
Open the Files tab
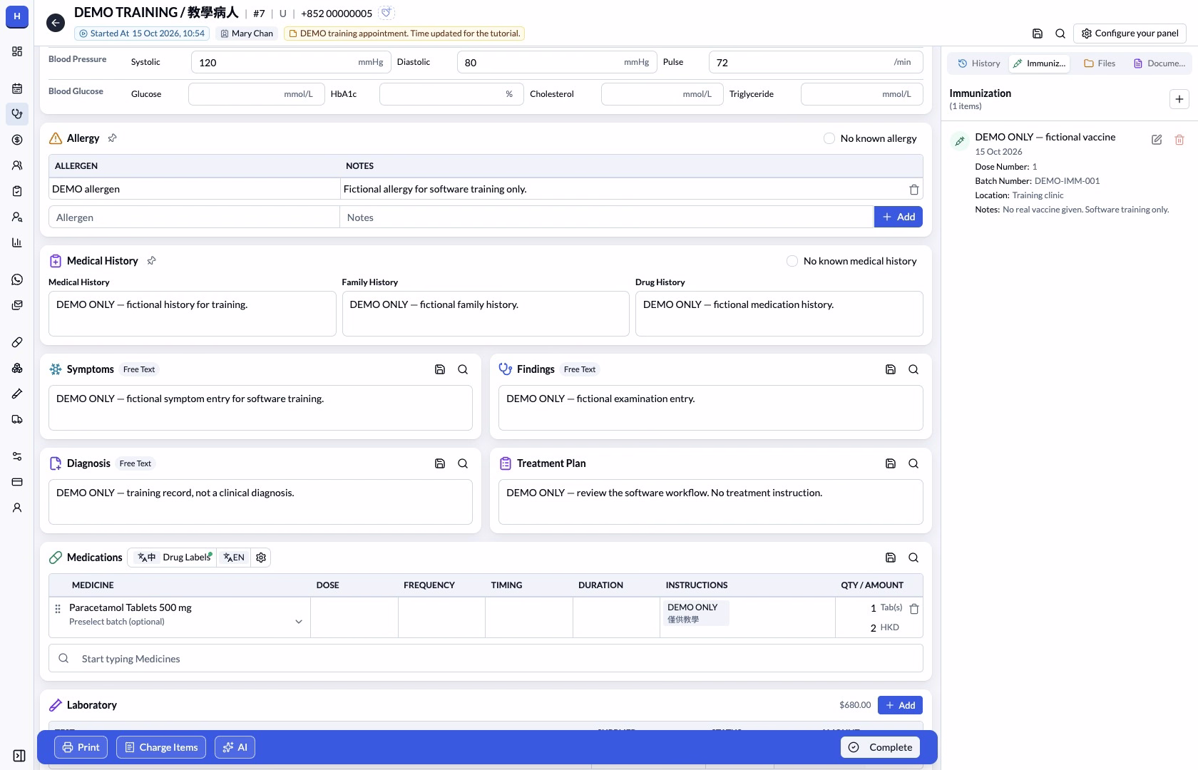[x=1099, y=63]
